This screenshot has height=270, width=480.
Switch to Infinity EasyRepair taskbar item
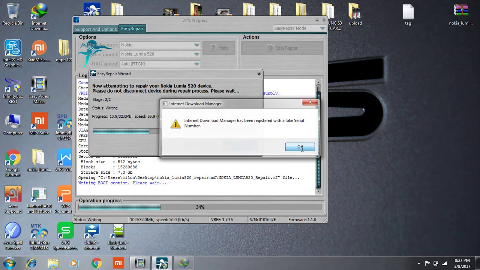[x=162, y=263]
